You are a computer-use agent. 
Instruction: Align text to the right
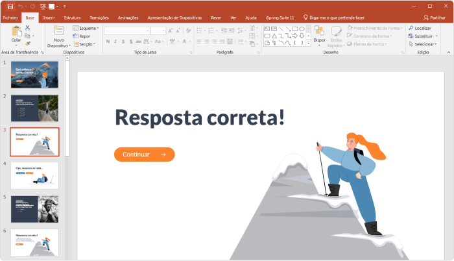point(215,42)
